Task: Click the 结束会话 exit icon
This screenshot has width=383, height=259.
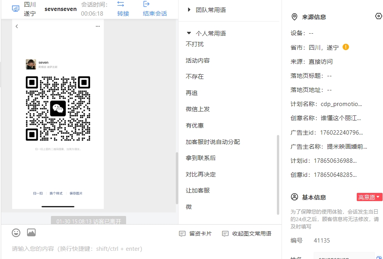Action: (146, 4)
